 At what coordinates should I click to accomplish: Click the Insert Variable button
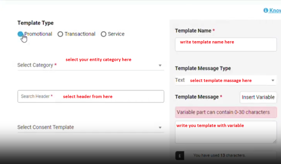(x=258, y=97)
